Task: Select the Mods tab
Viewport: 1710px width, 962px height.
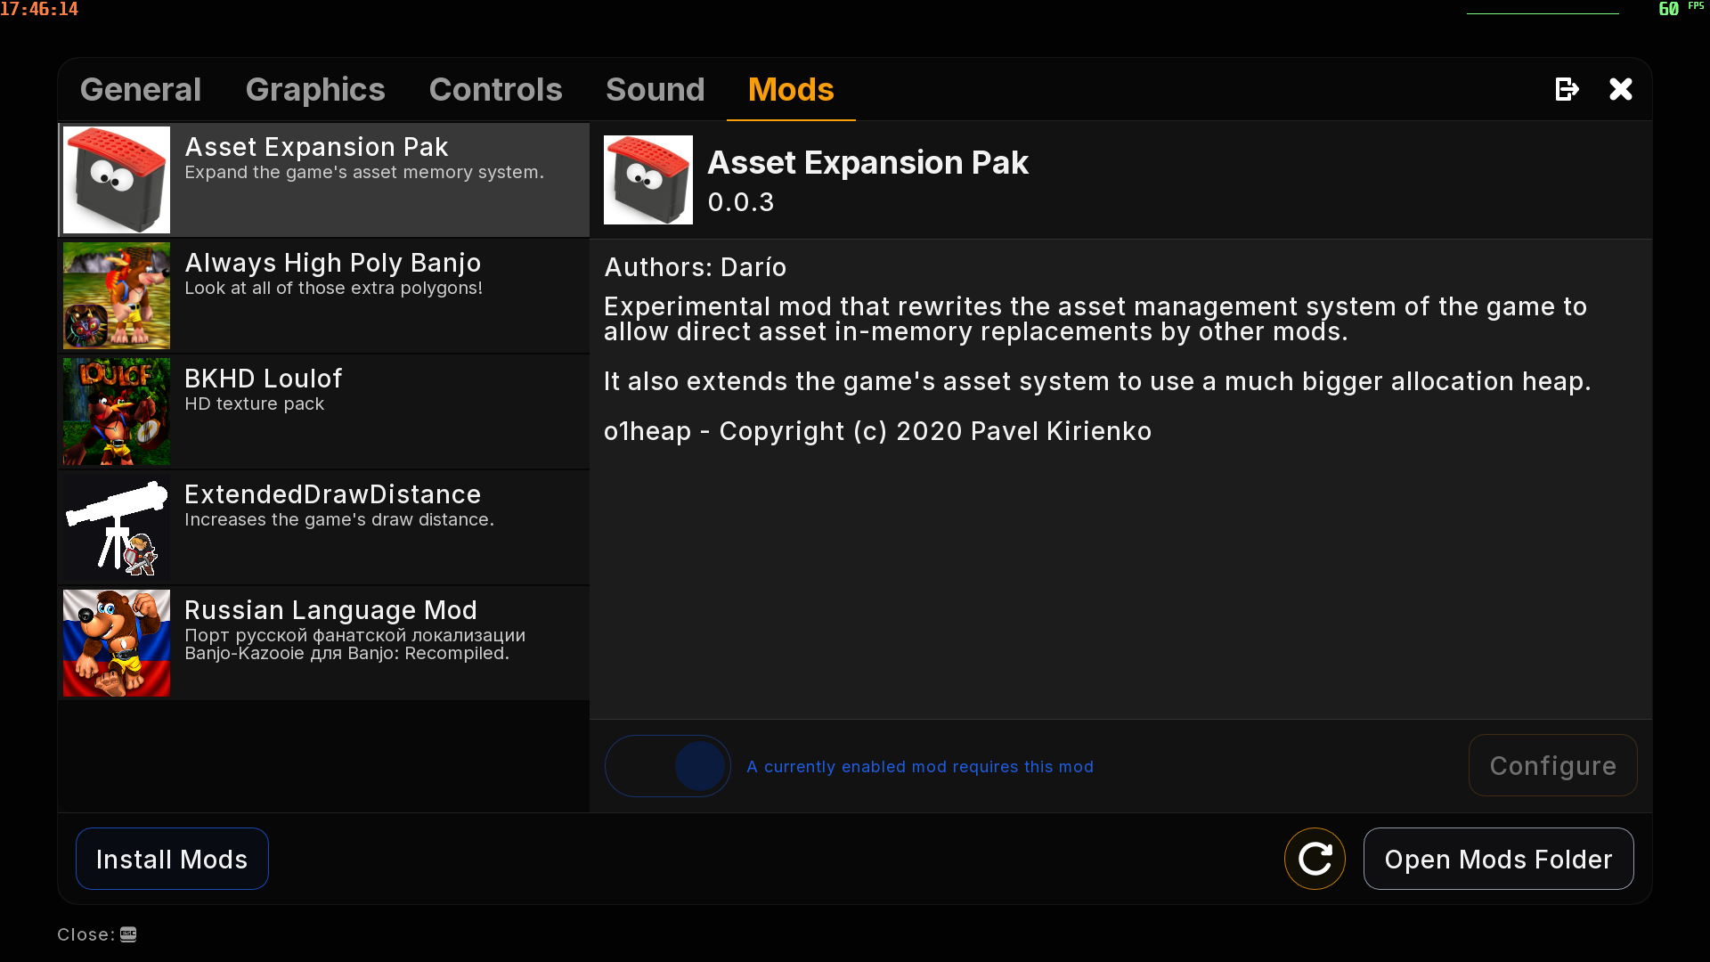Action: coord(791,90)
